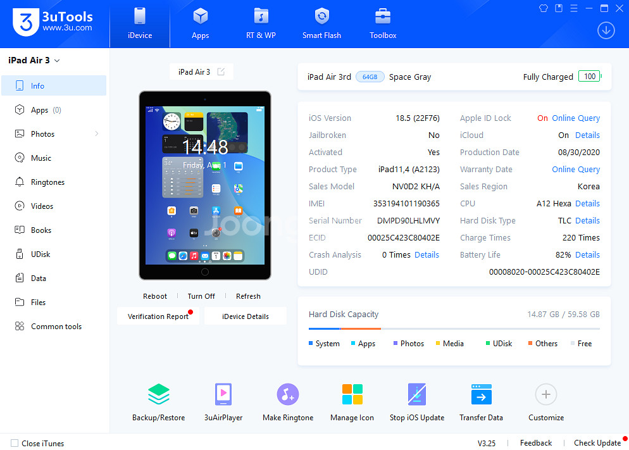Open the main menu hamburger icon
Screen dimensions: 629x450
pos(574,8)
